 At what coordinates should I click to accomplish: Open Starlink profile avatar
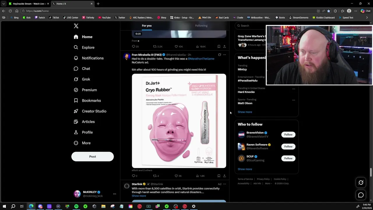pyautogui.click(x=127, y=186)
